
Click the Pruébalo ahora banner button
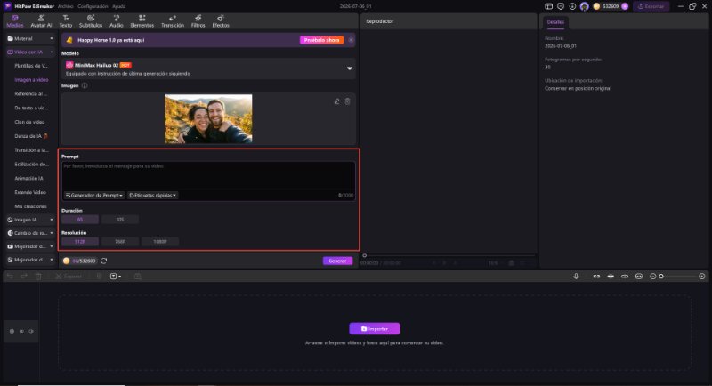point(321,40)
